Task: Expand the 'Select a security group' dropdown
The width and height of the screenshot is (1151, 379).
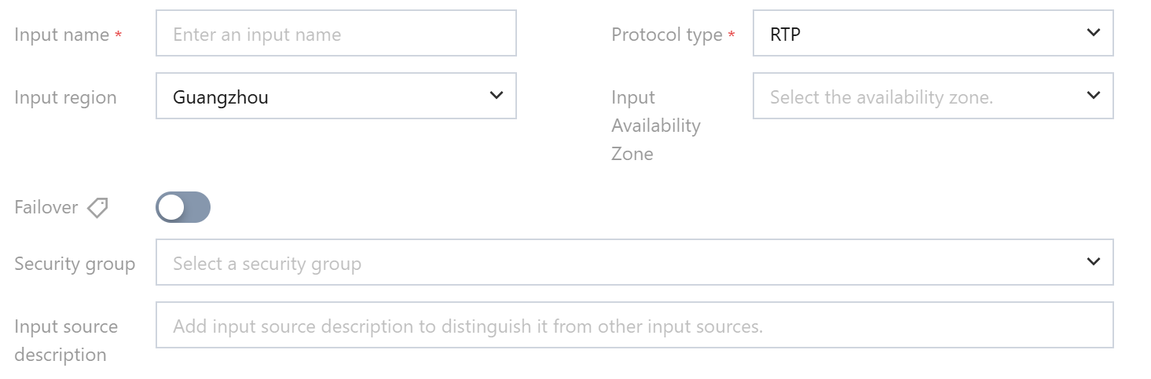Action: pyautogui.click(x=633, y=262)
